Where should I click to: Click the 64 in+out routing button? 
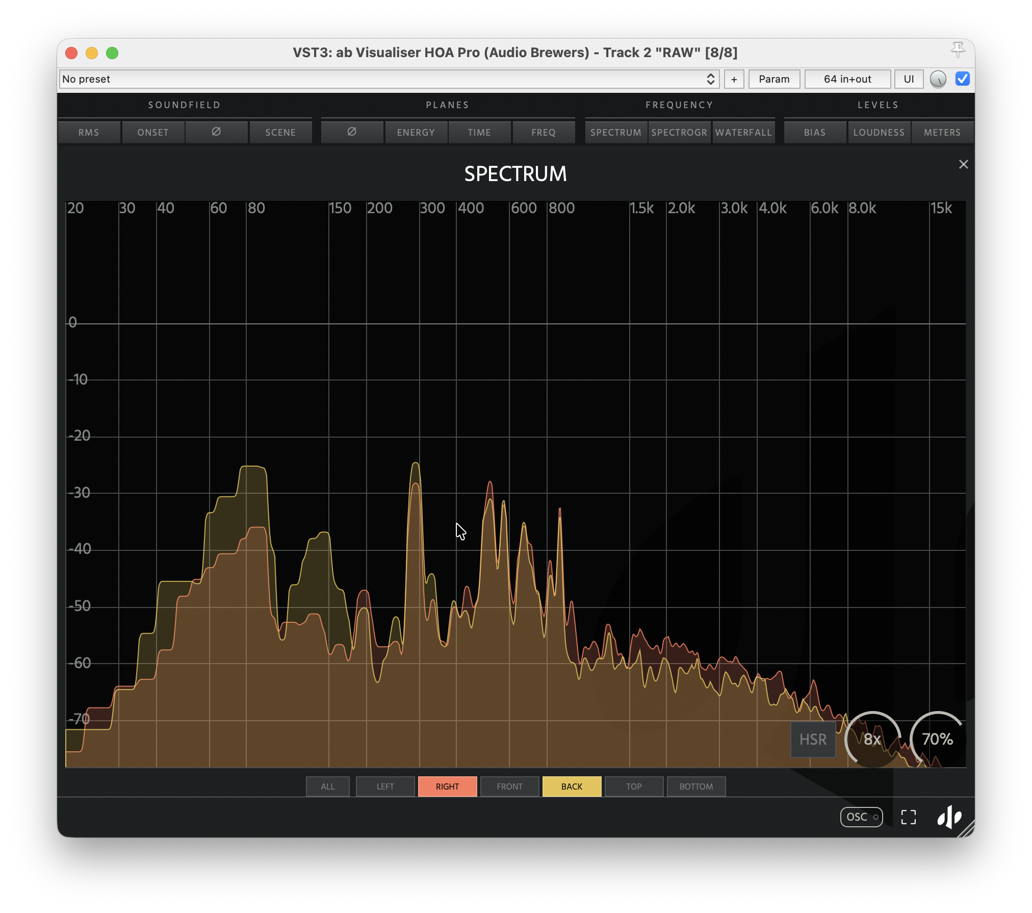847,79
